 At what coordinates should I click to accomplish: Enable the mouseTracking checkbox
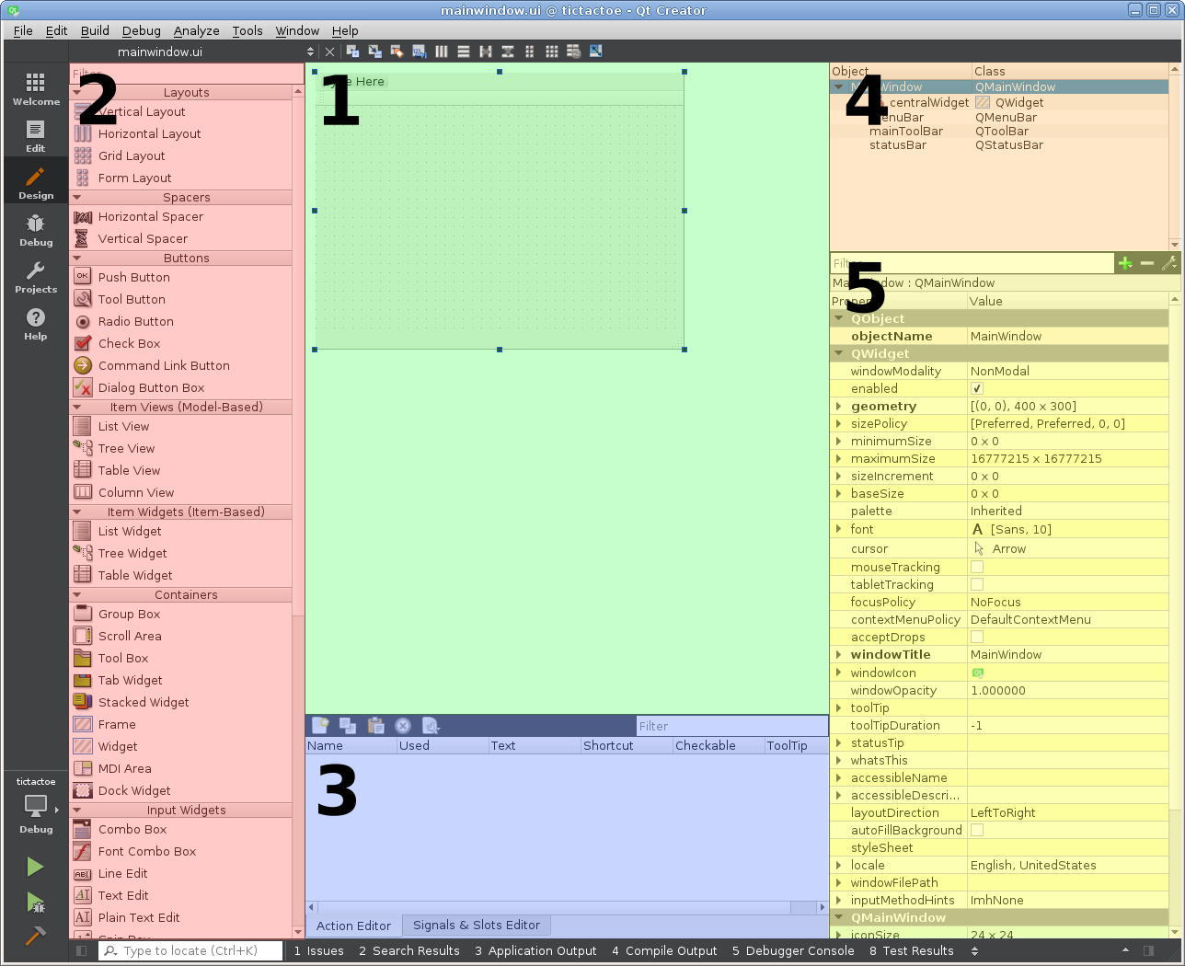coord(977,568)
